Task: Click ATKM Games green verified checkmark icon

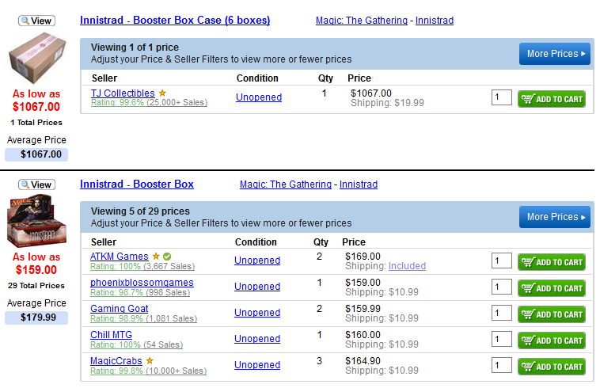Action: (x=167, y=257)
